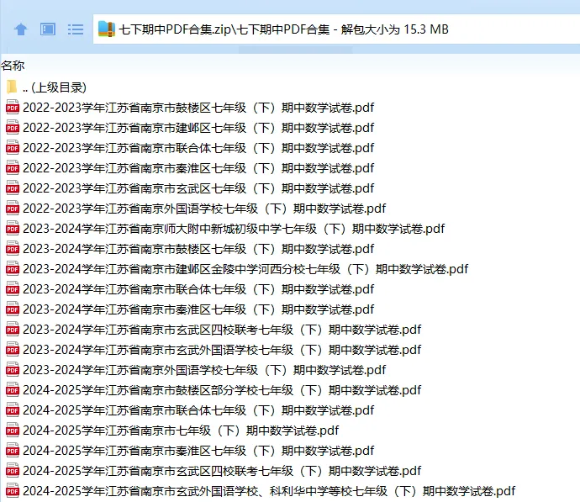Select 2022-2023 南京市建邺区七年级期中数学试卷.pdf
The height and width of the screenshot is (502, 580).
point(198,128)
